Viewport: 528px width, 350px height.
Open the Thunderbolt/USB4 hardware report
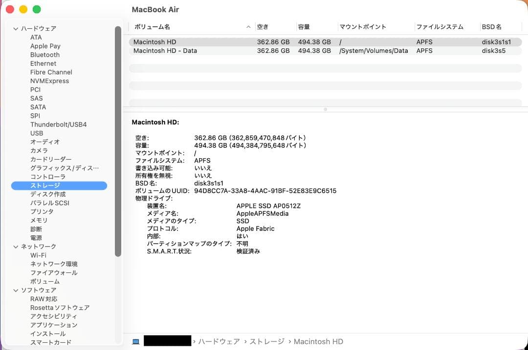pyautogui.click(x=59, y=124)
